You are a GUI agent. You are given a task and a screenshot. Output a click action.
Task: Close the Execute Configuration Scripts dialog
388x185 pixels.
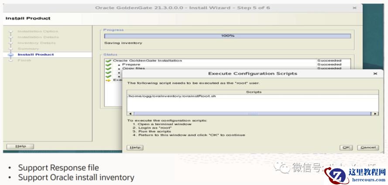pyautogui.click(x=375, y=74)
